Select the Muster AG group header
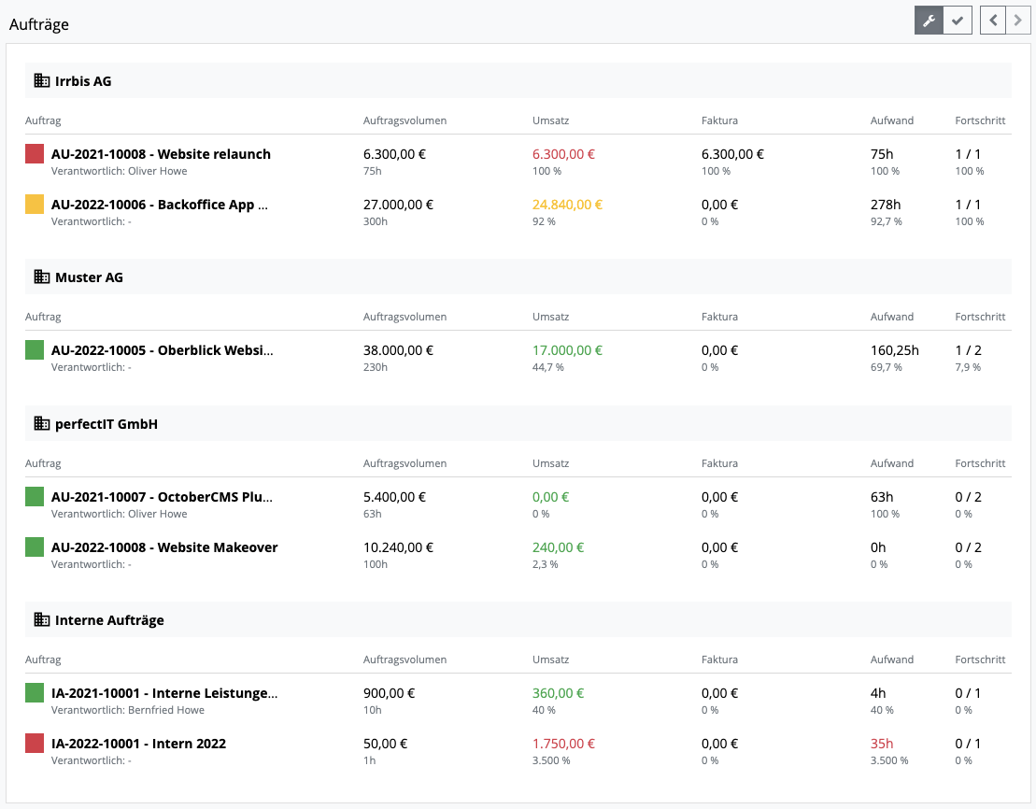1036x809 pixels. [518, 277]
